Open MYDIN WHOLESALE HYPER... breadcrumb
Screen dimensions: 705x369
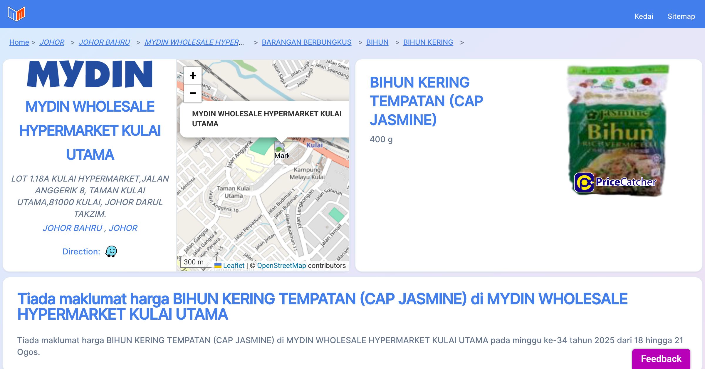[x=194, y=42]
